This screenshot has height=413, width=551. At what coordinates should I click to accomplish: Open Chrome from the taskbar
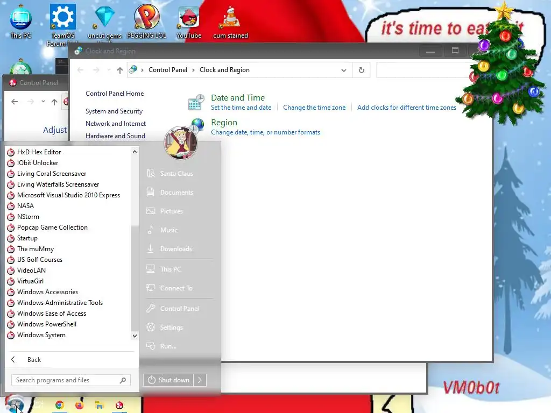click(59, 405)
